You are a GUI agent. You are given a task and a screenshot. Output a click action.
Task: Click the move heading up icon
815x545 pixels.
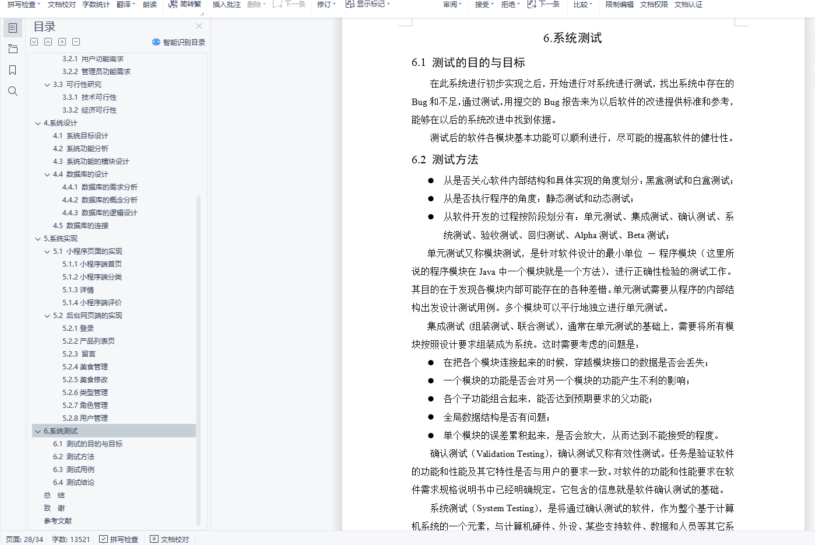[x=48, y=42]
